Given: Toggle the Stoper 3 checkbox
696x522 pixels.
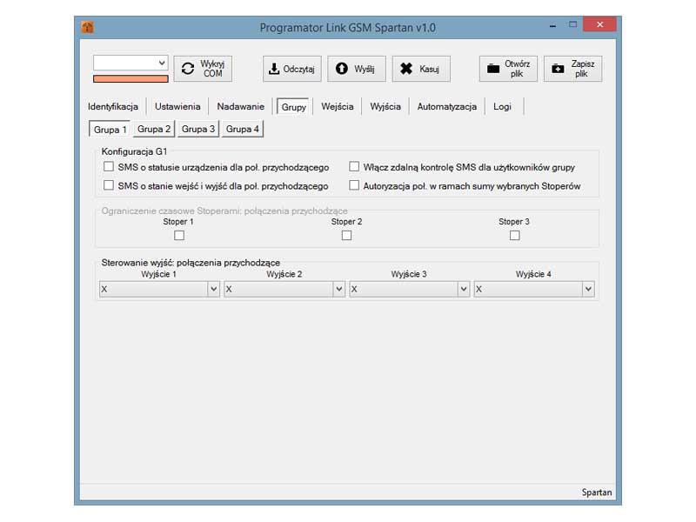Looking at the screenshot, I should [x=514, y=235].
